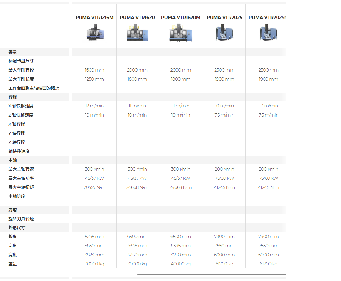341x281 pixels.
Task: Select the Y 轴行程 row label
Action: pyautogui.click(x=16, y=133)
